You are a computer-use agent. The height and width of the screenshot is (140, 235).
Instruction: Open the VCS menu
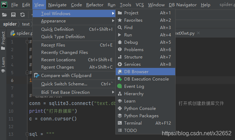[x=140, y=5]
